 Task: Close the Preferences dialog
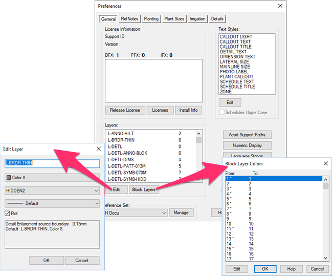[280, 6]
